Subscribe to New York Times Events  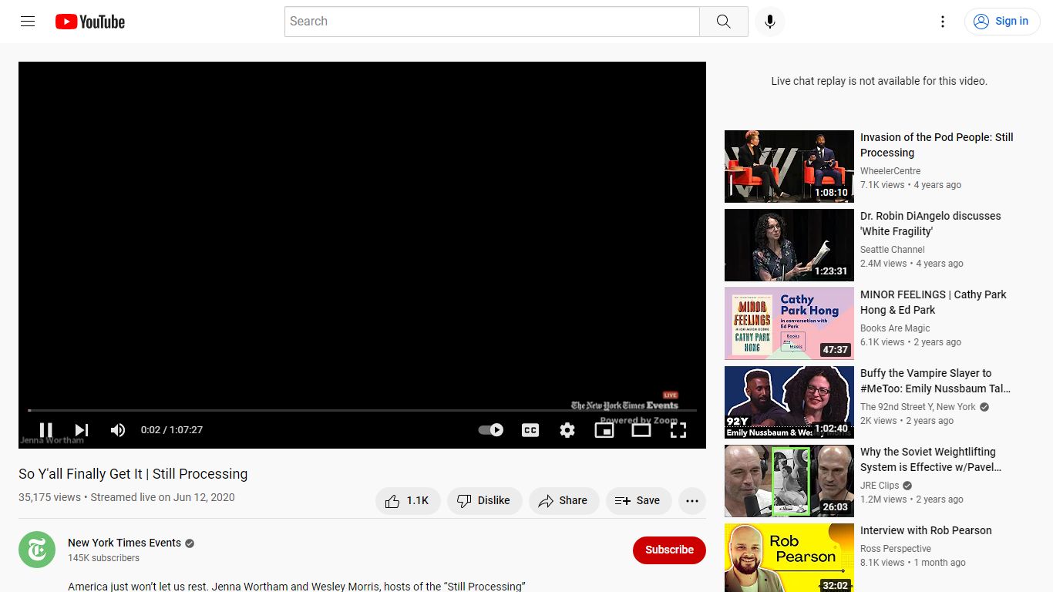coord(669,550)
